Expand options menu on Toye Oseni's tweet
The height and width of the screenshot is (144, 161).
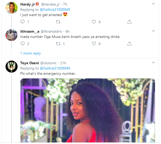click(154, 63)
